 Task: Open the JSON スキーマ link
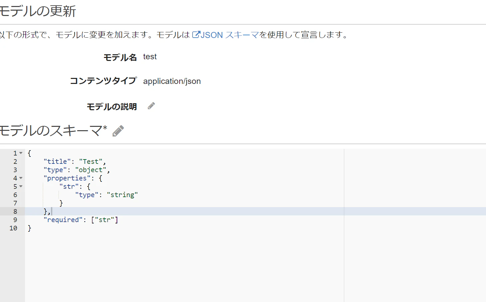[226, 35]
